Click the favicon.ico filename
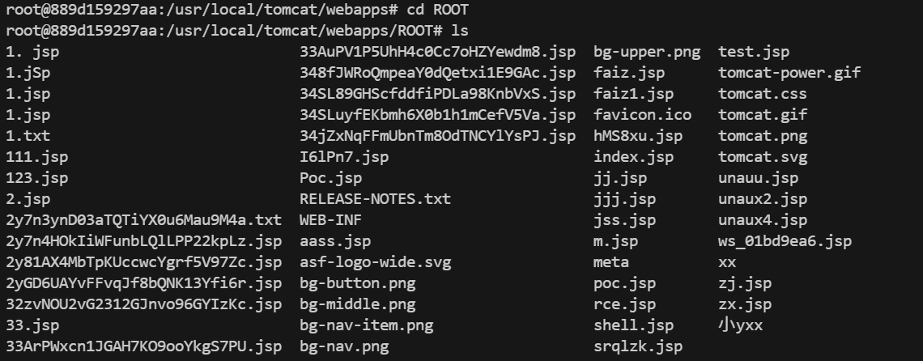 click(633, 115)
